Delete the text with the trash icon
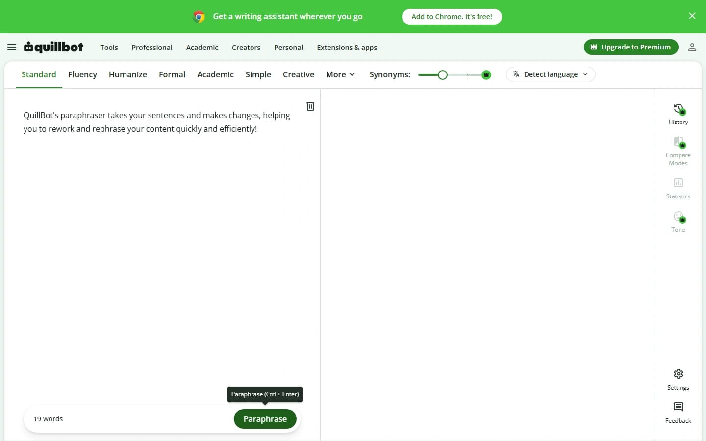This screenshot has height=441, width=706. point(310,106)
